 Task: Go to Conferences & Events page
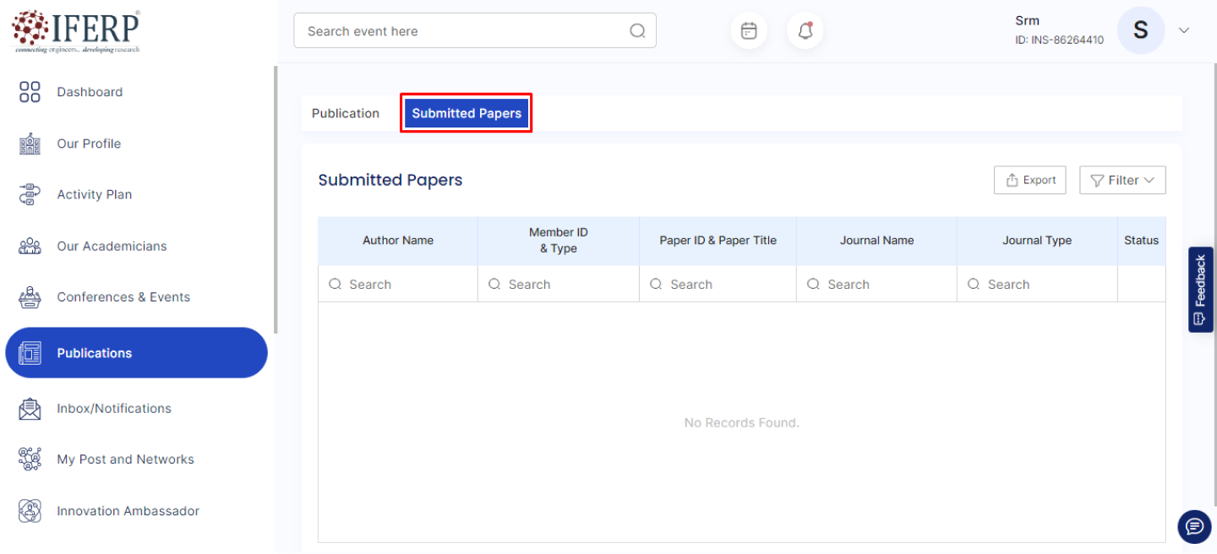pos(123,297)
